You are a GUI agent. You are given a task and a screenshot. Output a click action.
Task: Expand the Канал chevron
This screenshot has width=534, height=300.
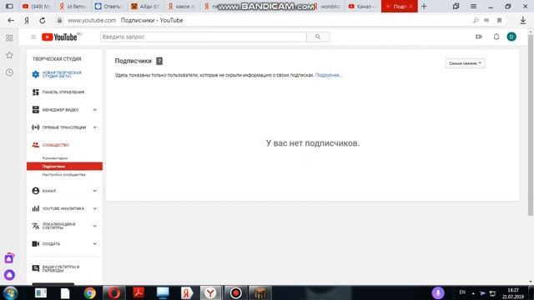tap(94, 191)
